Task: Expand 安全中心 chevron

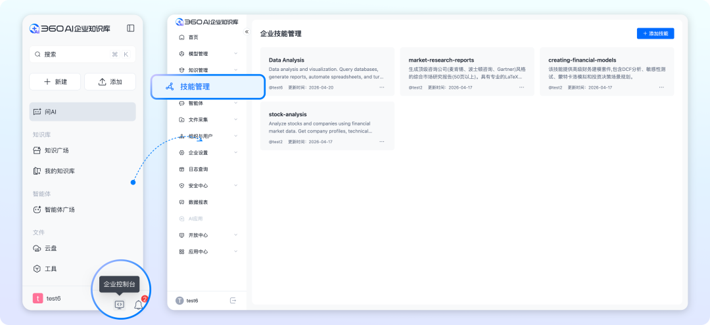Action: tap(236, 185)
